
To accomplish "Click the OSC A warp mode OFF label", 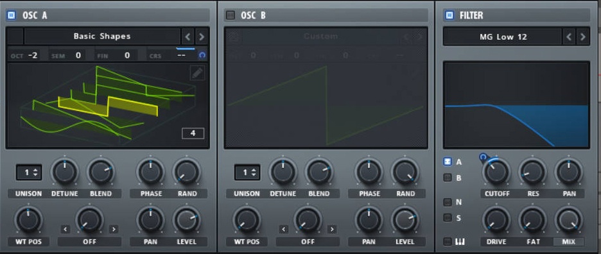I will (90, 242).
